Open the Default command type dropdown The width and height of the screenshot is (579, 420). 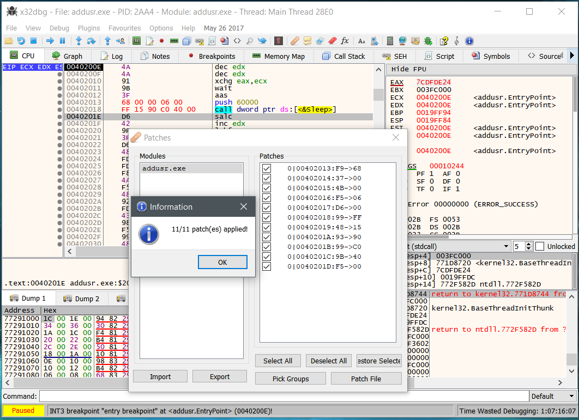point(553,396)
